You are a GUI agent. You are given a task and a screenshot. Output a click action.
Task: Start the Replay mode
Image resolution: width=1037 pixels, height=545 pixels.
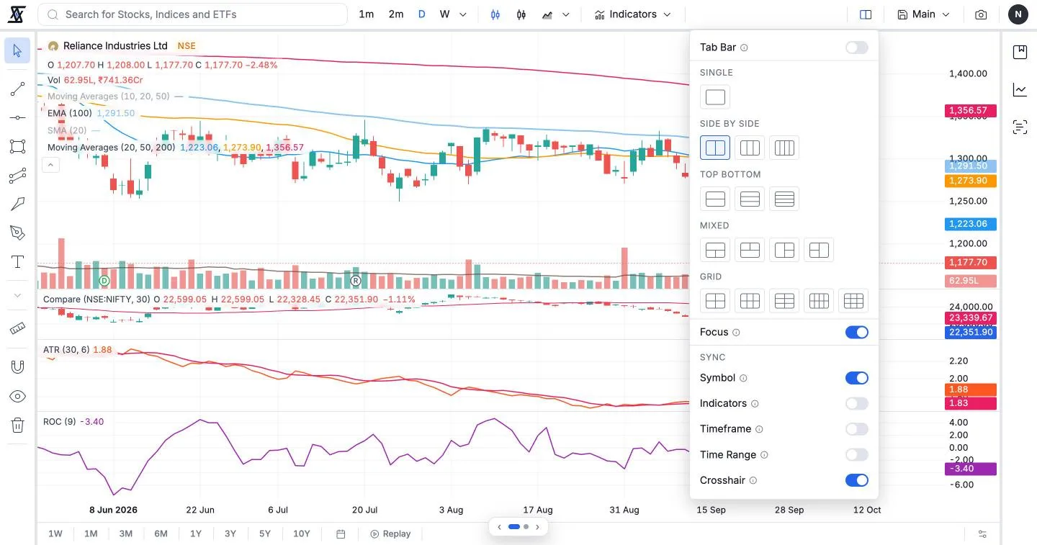coord(390,534)
